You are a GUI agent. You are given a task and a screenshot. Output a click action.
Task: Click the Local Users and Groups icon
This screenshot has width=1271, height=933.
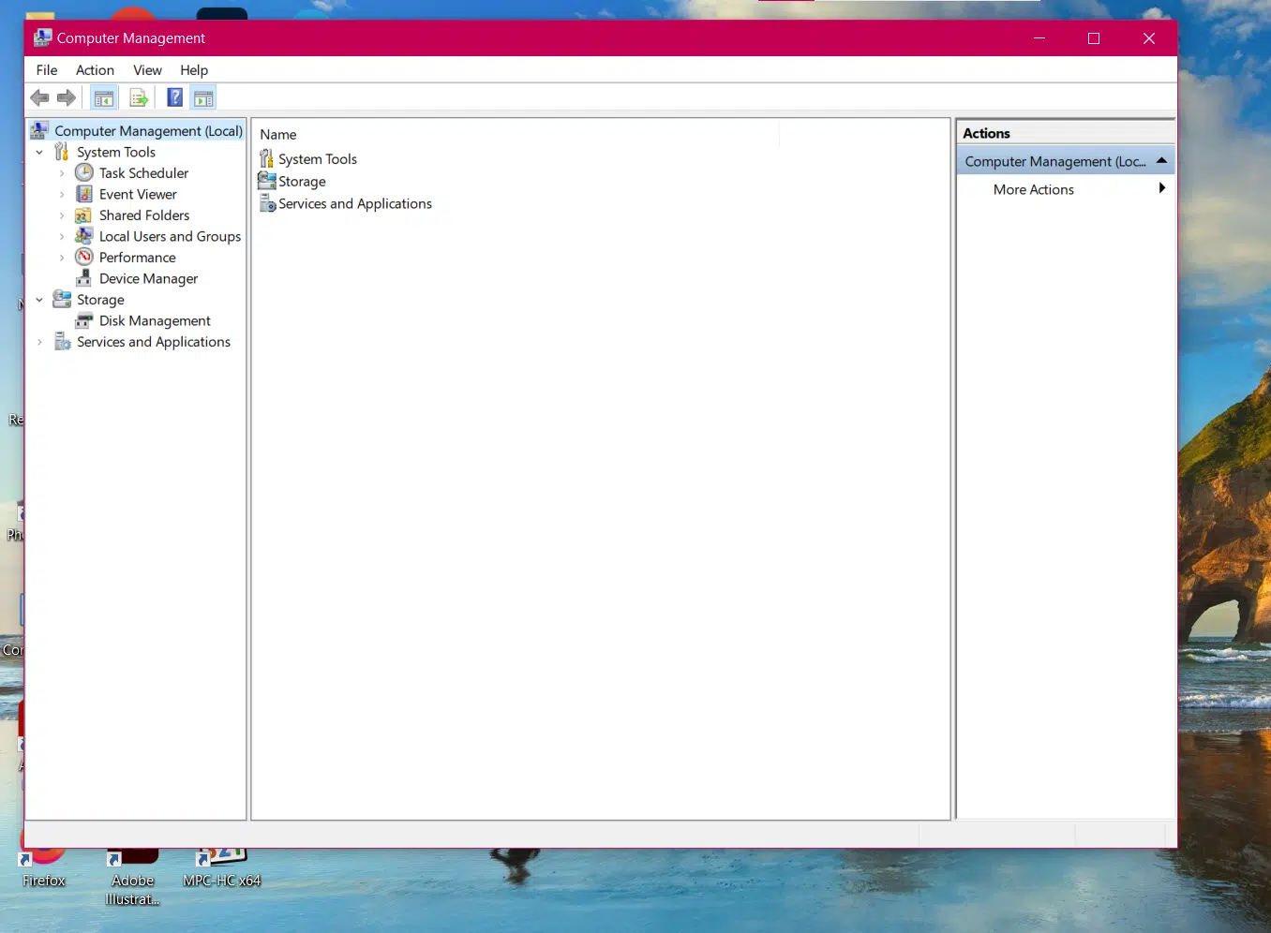[84, 236]
